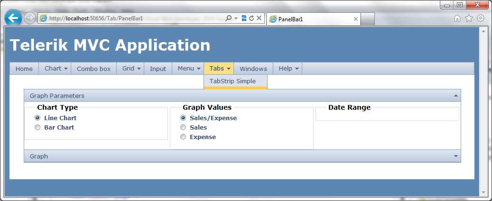Close the PanelBar1 browser tab

pos(355,19)
